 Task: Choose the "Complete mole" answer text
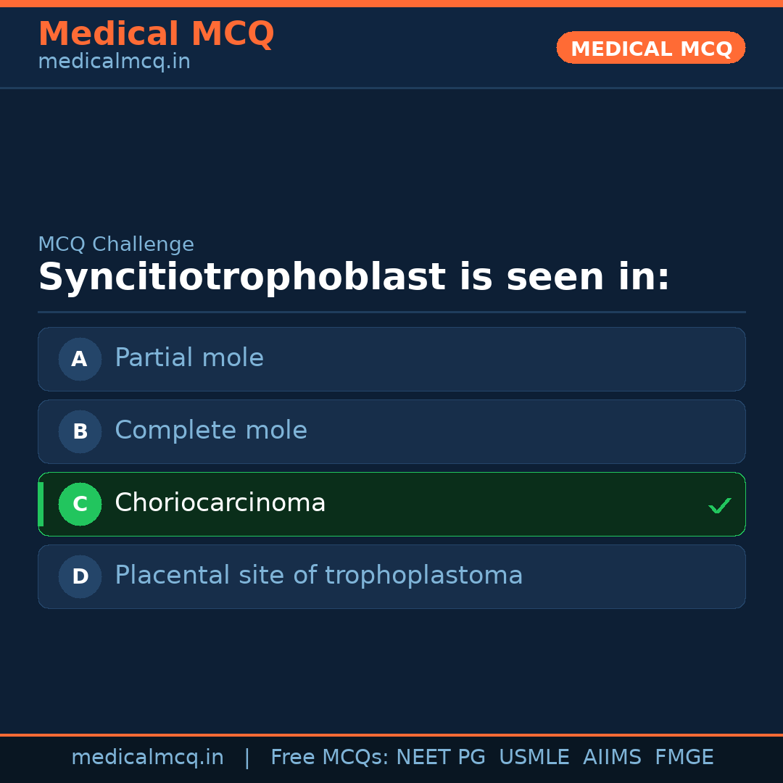tap(211, 431)
